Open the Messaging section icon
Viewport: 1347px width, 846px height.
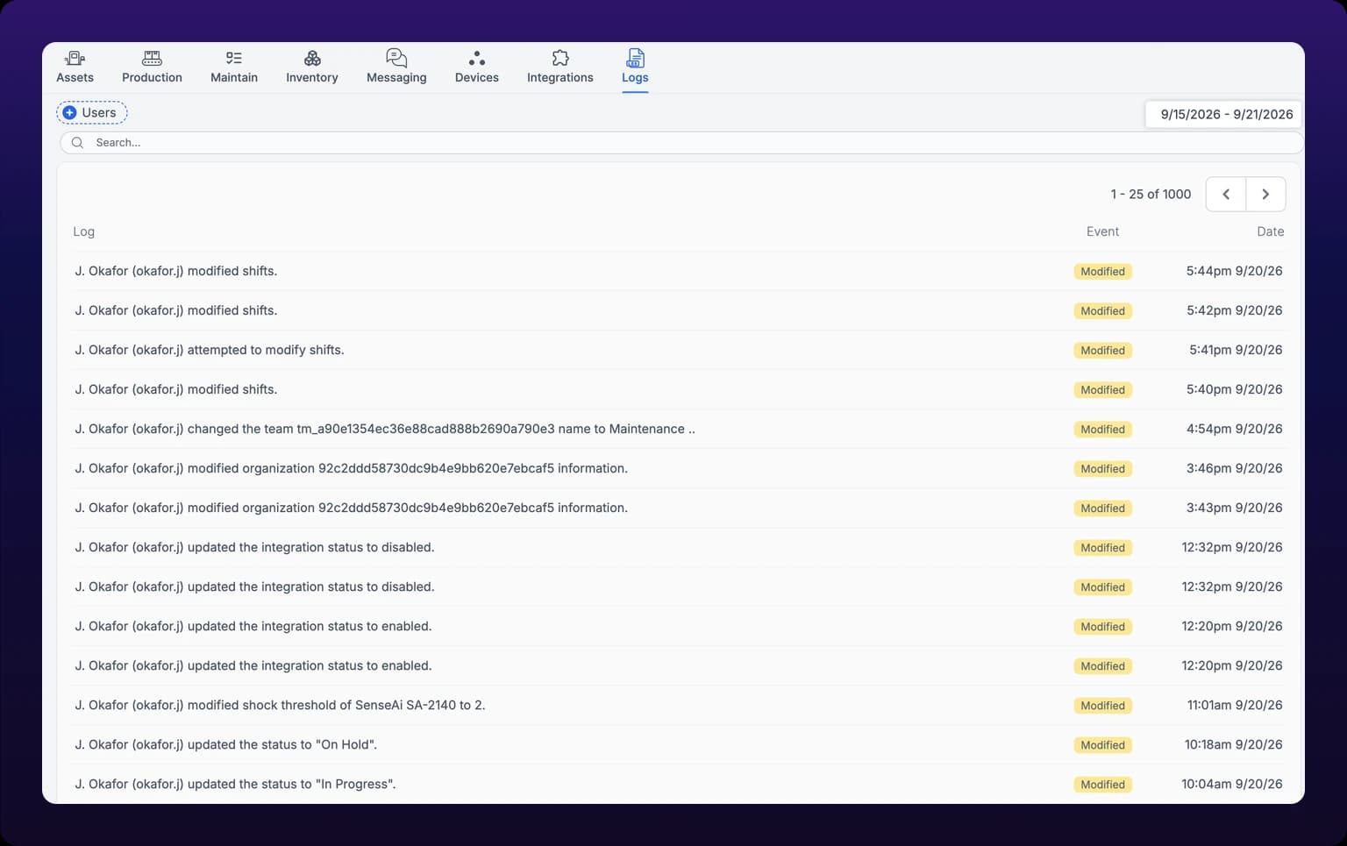(x=396, y=58)
